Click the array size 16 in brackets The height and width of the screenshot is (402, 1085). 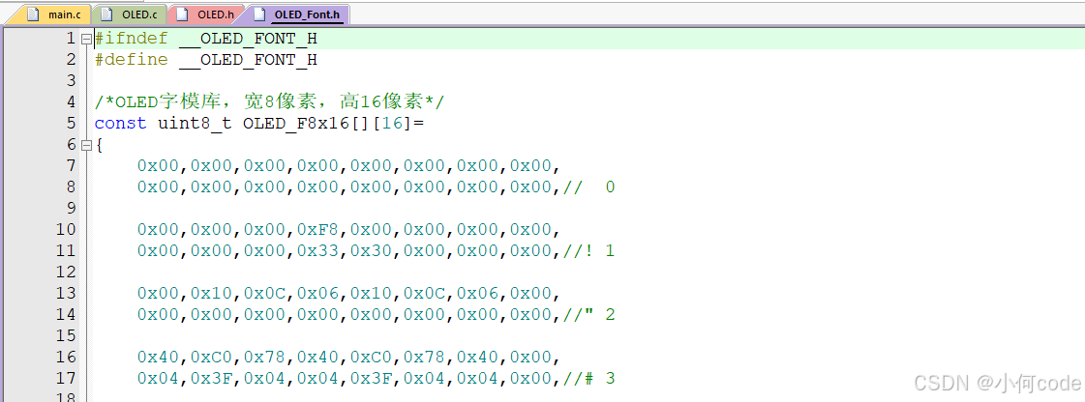(392, 124)
